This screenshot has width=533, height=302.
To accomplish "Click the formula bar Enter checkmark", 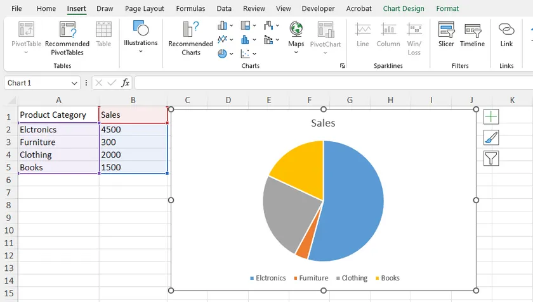I will click(x=112, y=83).
